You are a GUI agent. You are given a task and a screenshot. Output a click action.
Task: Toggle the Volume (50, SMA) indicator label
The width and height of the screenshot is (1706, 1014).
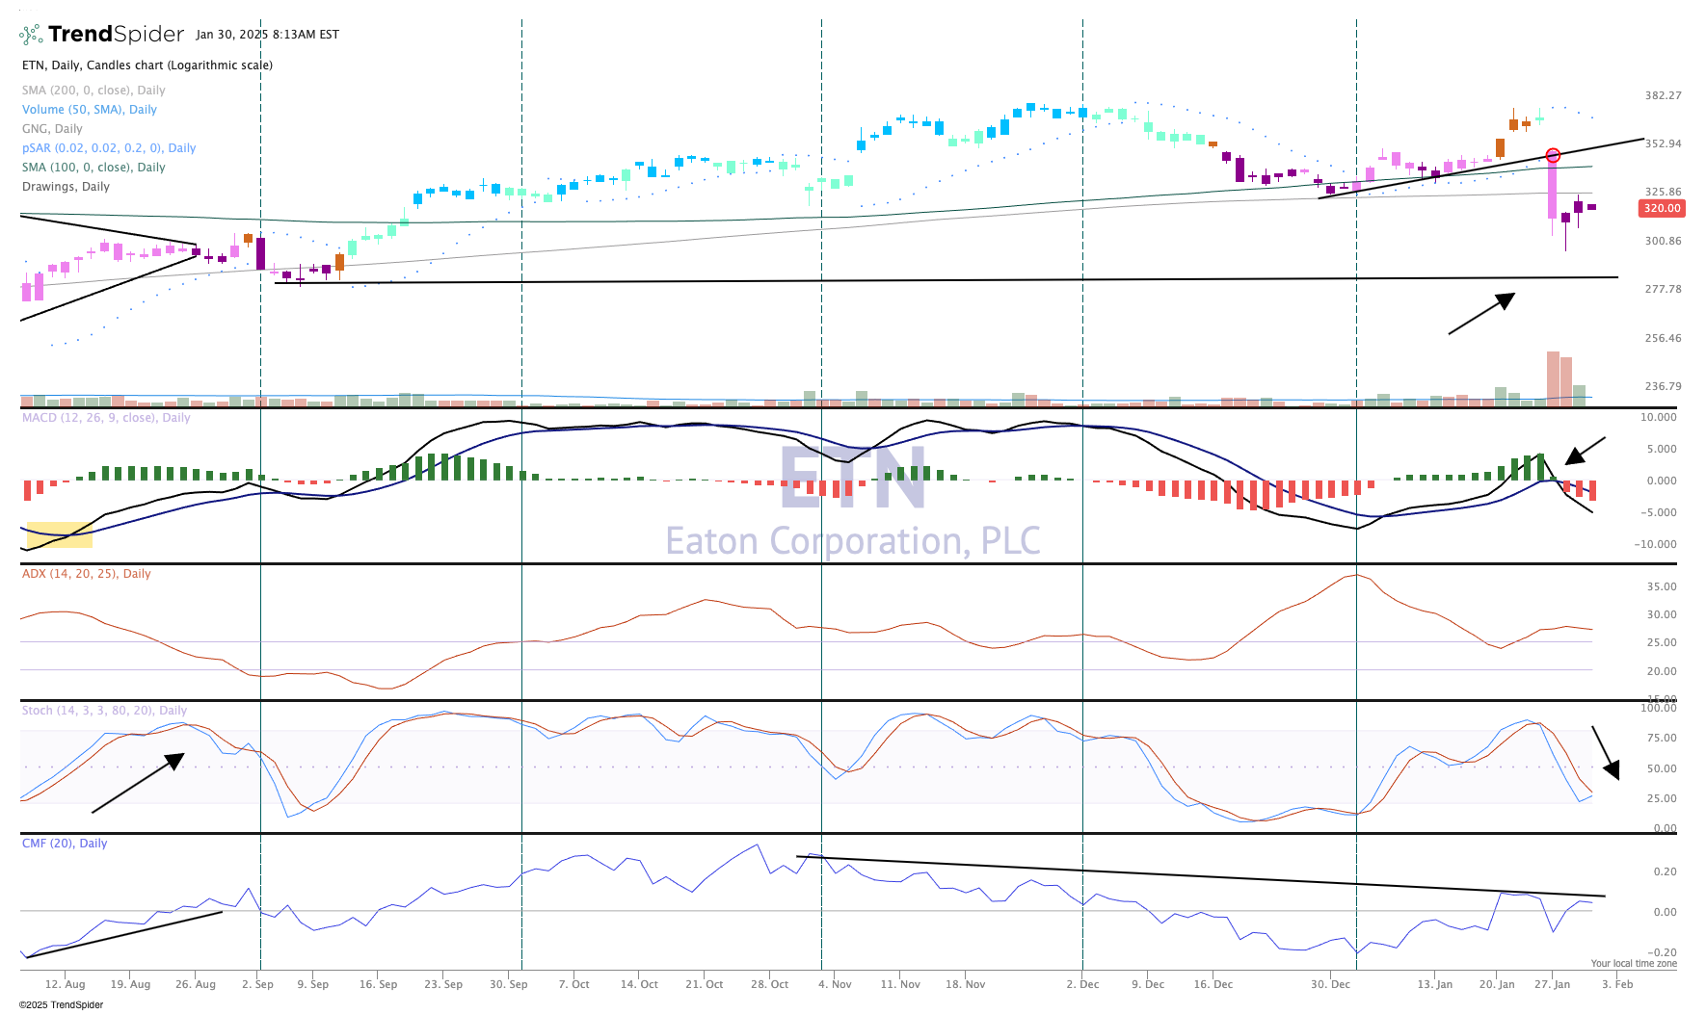click(89, 110)
